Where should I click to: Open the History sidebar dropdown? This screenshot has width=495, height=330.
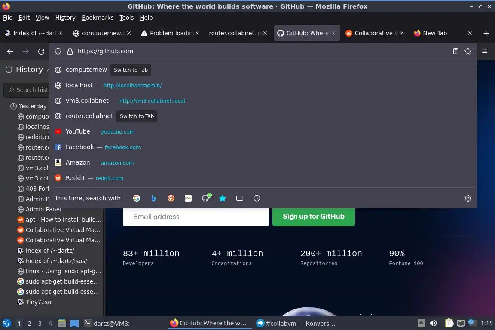pyautogui.click(x=27, y=70)
